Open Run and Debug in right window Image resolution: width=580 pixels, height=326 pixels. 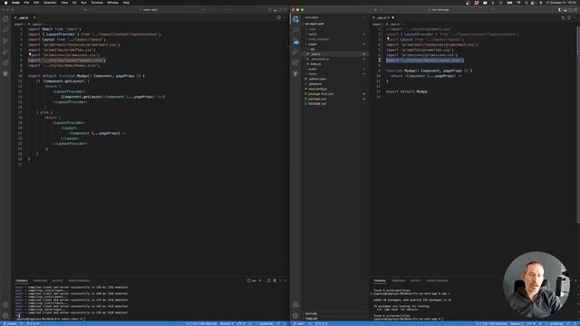(295, 53)
